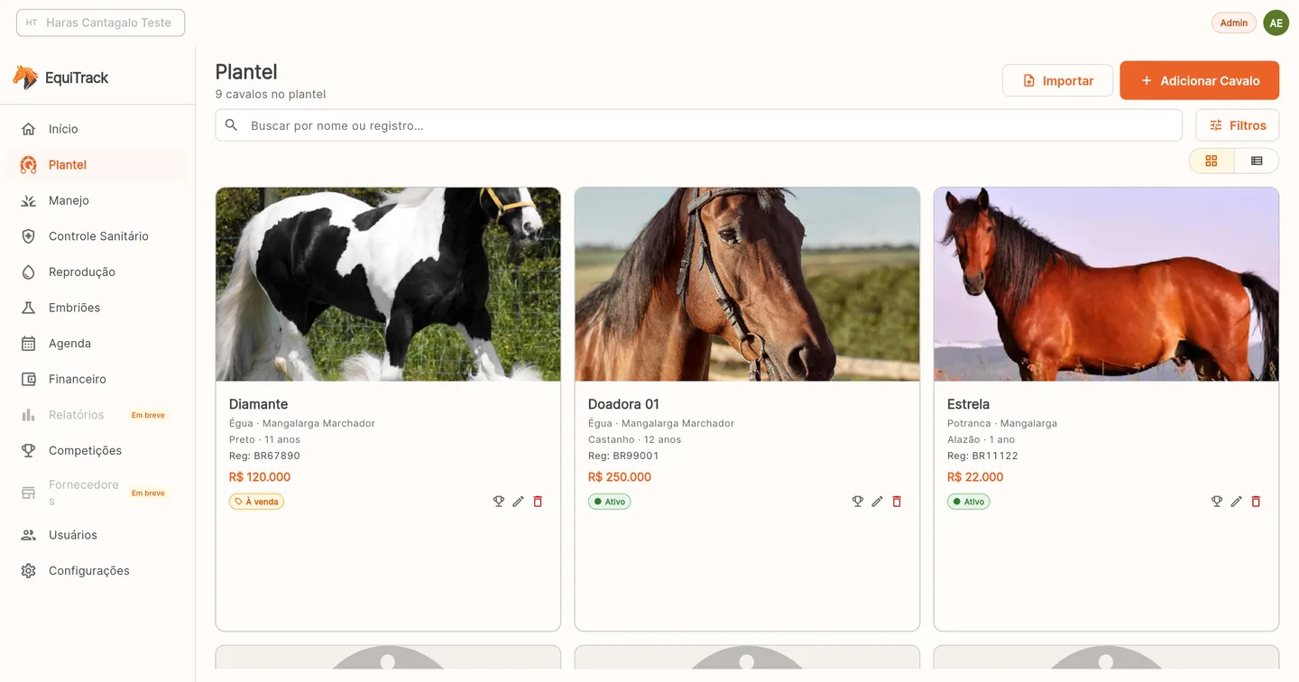Image resolution: width=1299 pixels, height=682 pixels.
Task: Select Financeiro in the sidebar
Action: coord(97,379)
